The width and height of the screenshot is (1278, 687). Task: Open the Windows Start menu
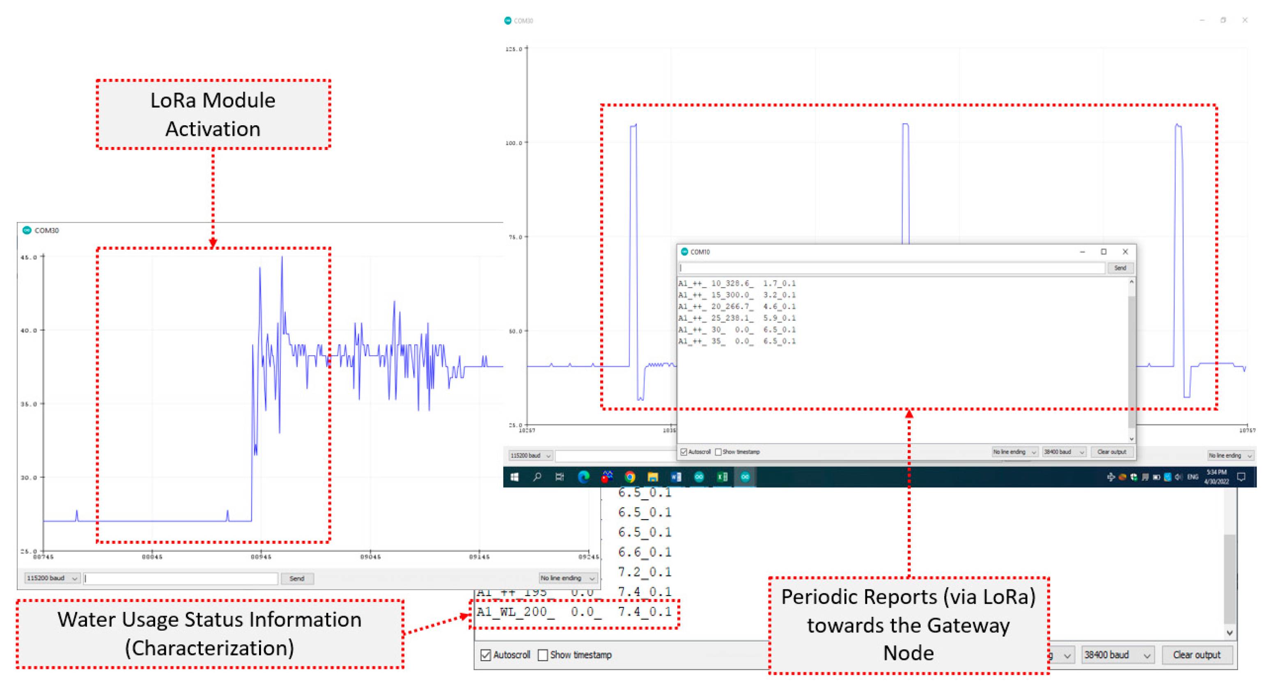514,477
